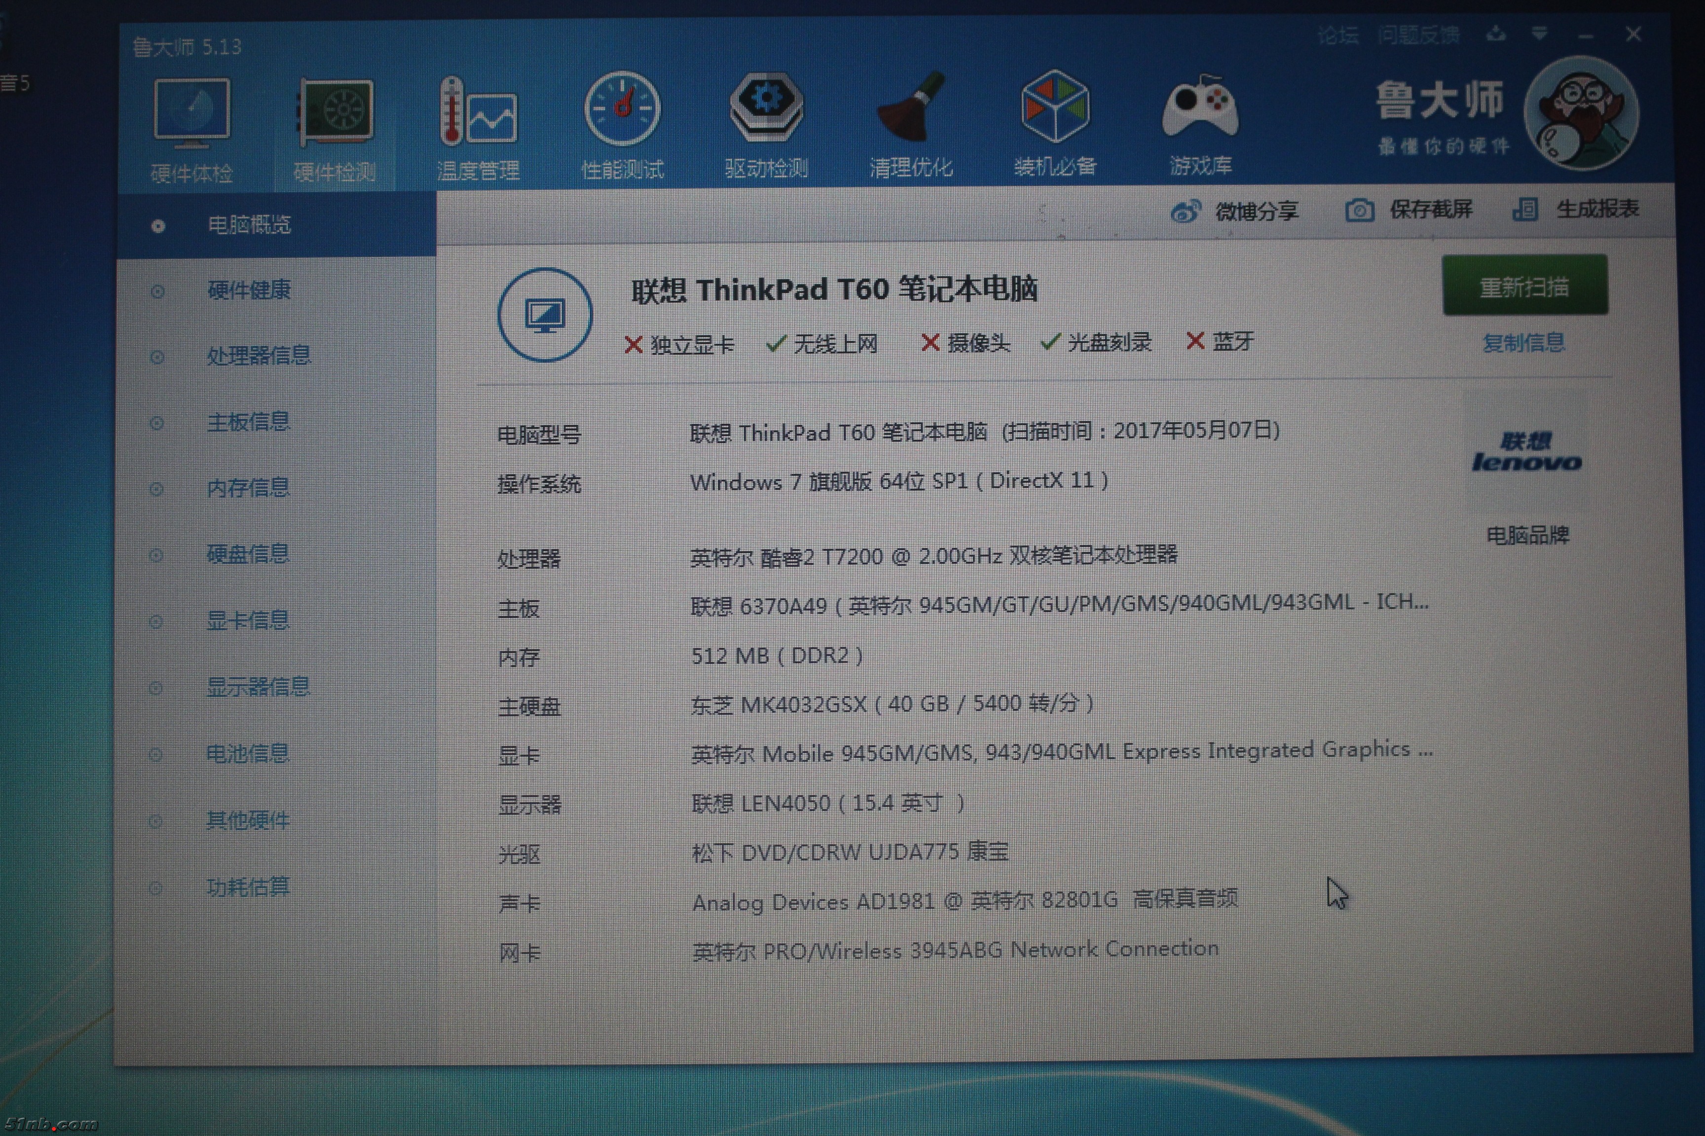This screenshot has width=1705, height=1136.
Task: Click the 酷睿2 T7200 processor value
Action: point(934,556)
